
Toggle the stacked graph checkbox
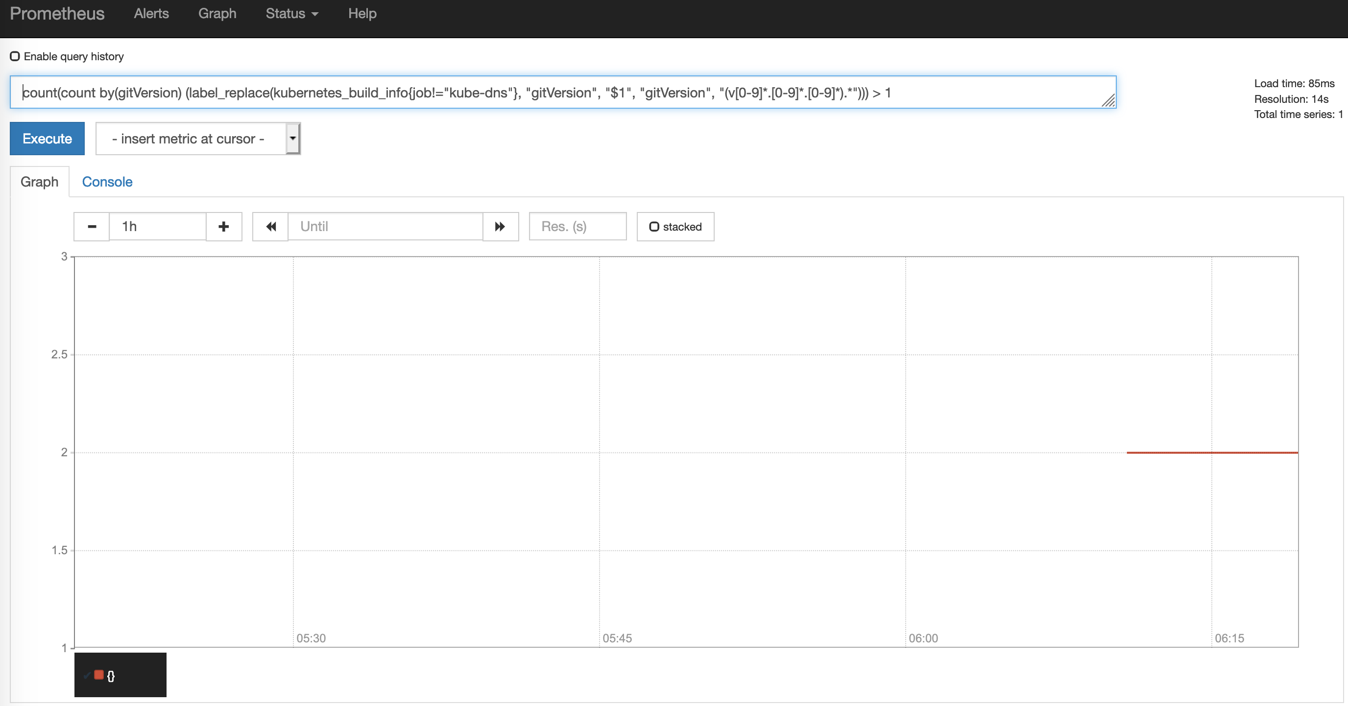pos(653,227)
